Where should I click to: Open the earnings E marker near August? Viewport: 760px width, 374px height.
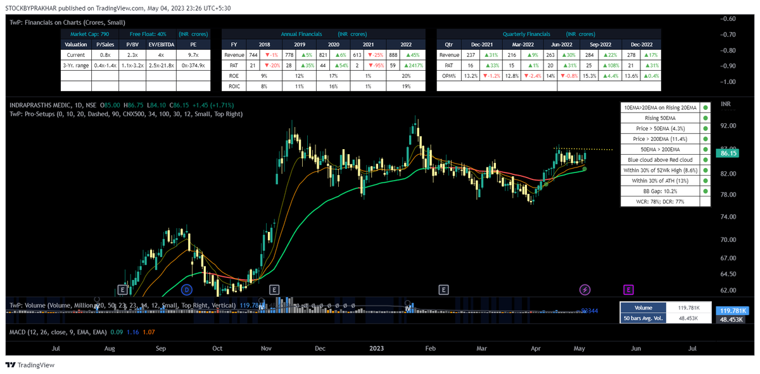[x=122, y=289]
